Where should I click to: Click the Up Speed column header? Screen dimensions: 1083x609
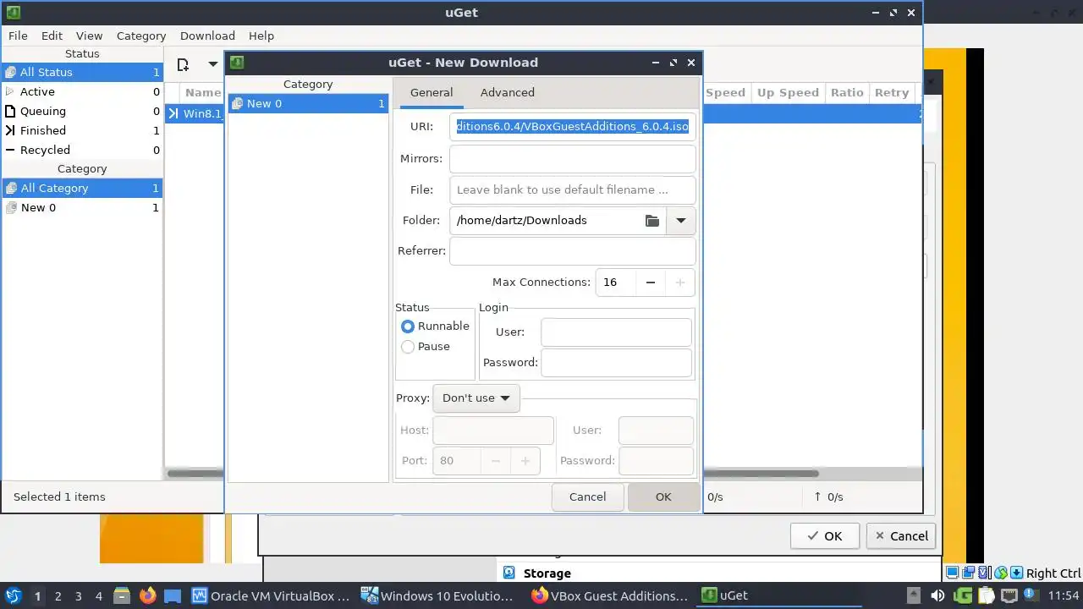788,93
